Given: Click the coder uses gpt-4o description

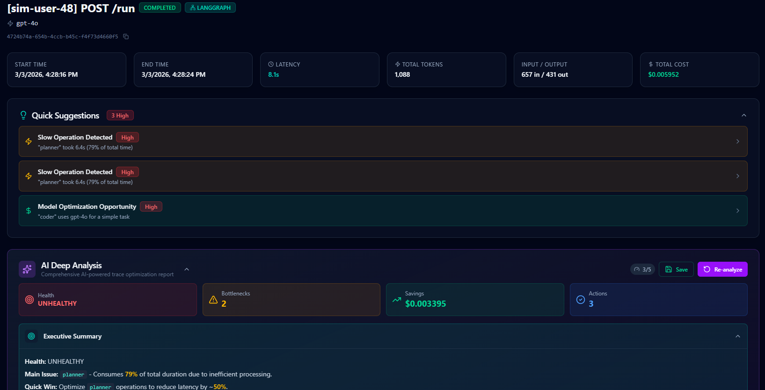Looking at the screenshot, I should (84, 217).
